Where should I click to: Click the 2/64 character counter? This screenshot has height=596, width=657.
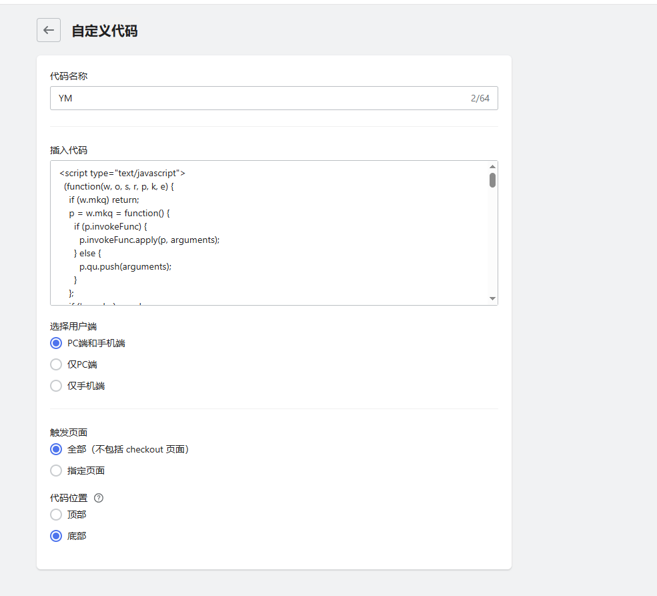(480, 98)
